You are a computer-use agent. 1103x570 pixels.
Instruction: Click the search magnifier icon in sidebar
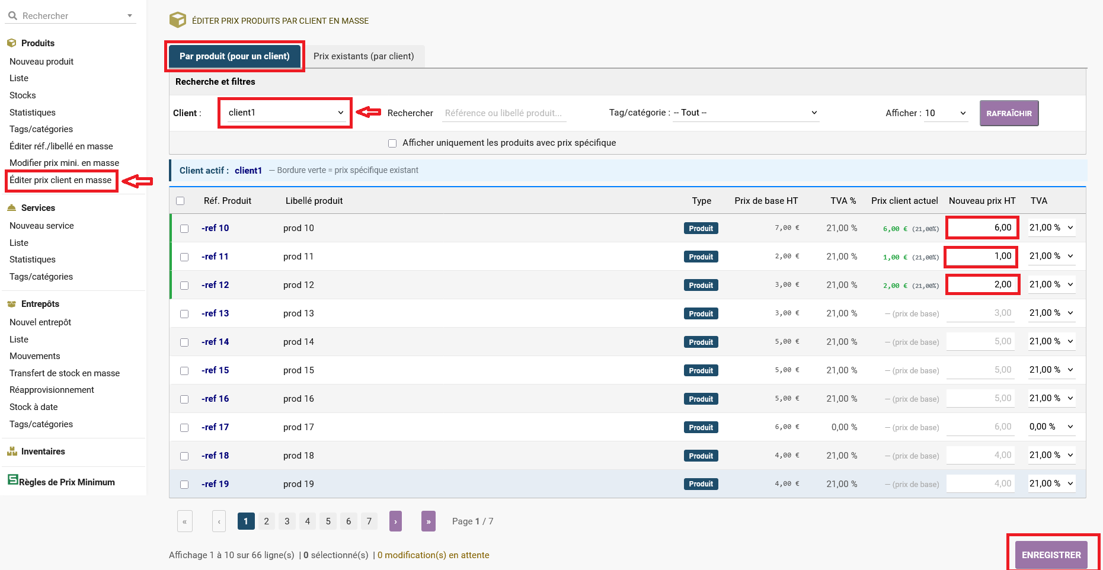pyautogui.click(x=12, y=16)
